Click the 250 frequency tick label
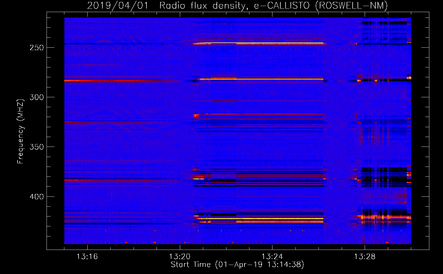The height and width of the screenshot is (274, 443). pos(37,48)
